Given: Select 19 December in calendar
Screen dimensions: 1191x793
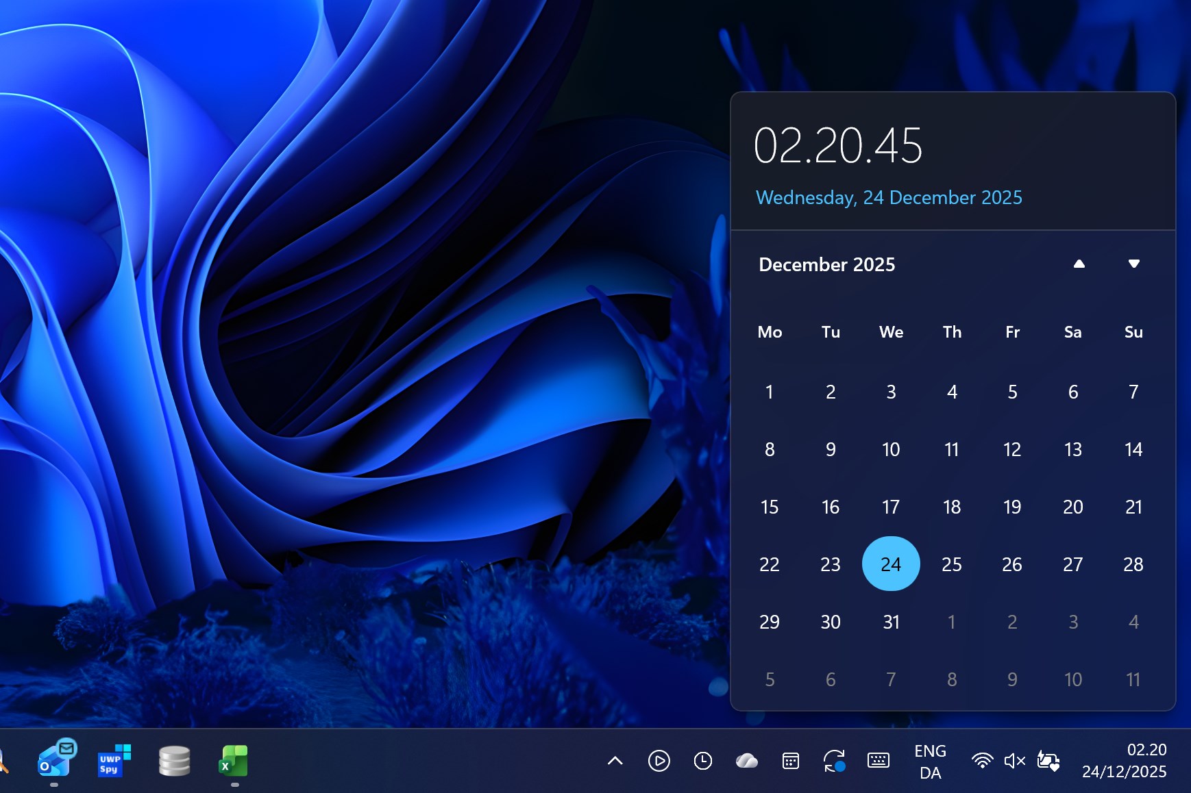Looking at the screenshot, I should [1012, 506].
